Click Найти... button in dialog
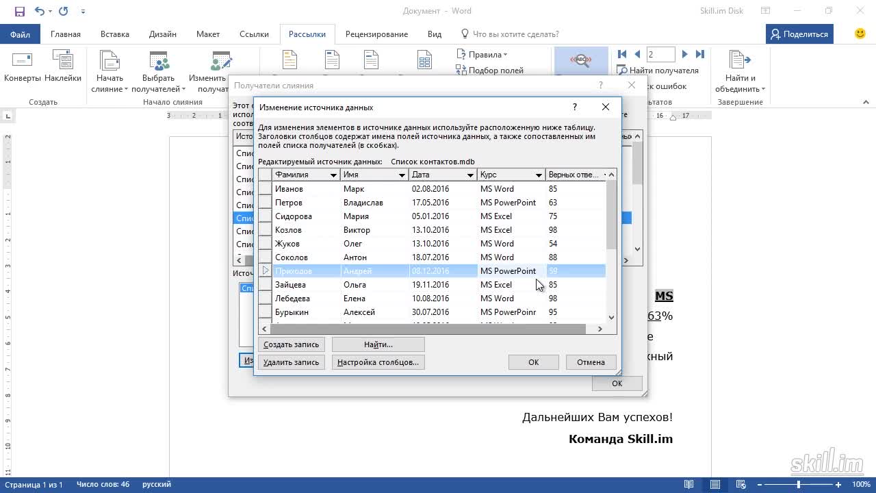The height and width of the screenshot is (493, 876). 378,344
